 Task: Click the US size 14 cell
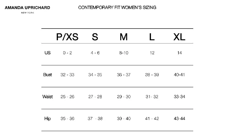179,53
